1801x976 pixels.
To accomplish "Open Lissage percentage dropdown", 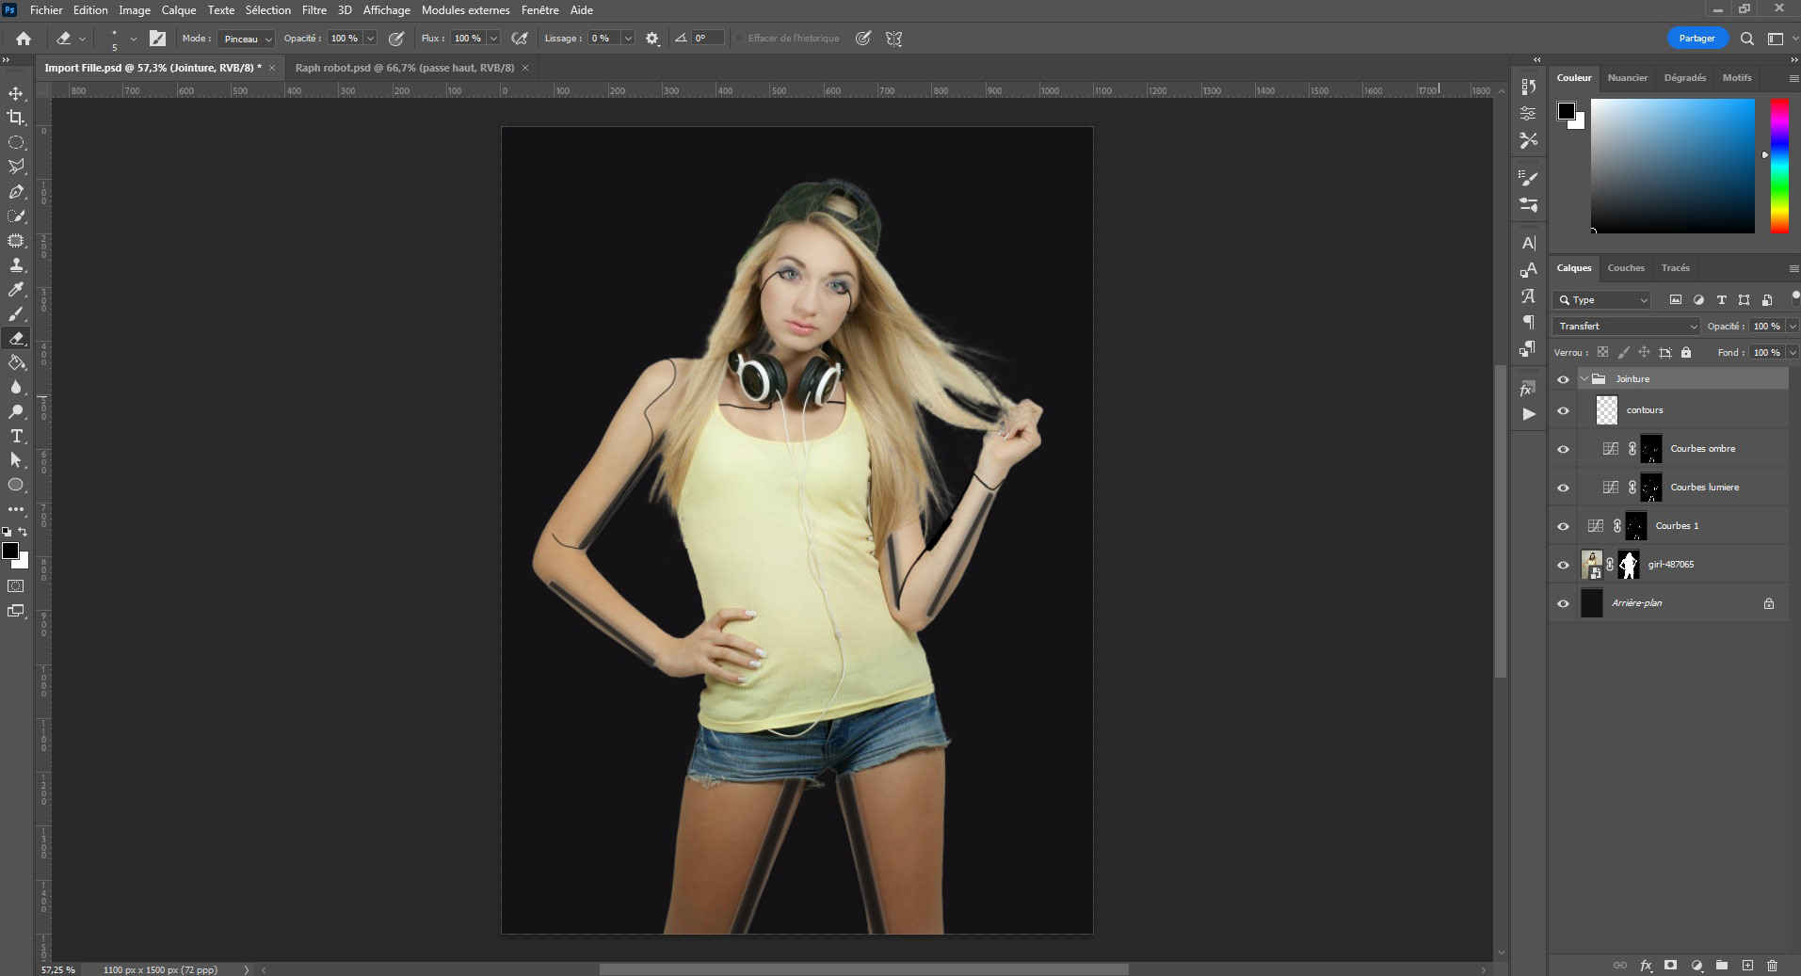I will (x=627, y=39).
